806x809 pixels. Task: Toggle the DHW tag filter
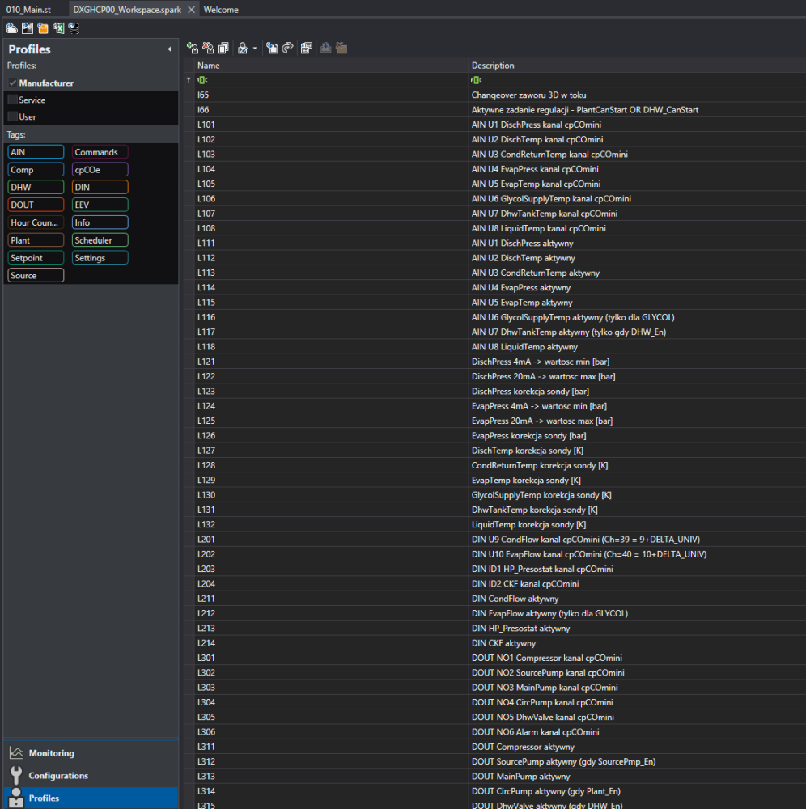(36, 187)
